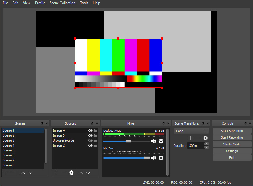
Task: Hide the Image 4 source
Action: click(90, 130)
